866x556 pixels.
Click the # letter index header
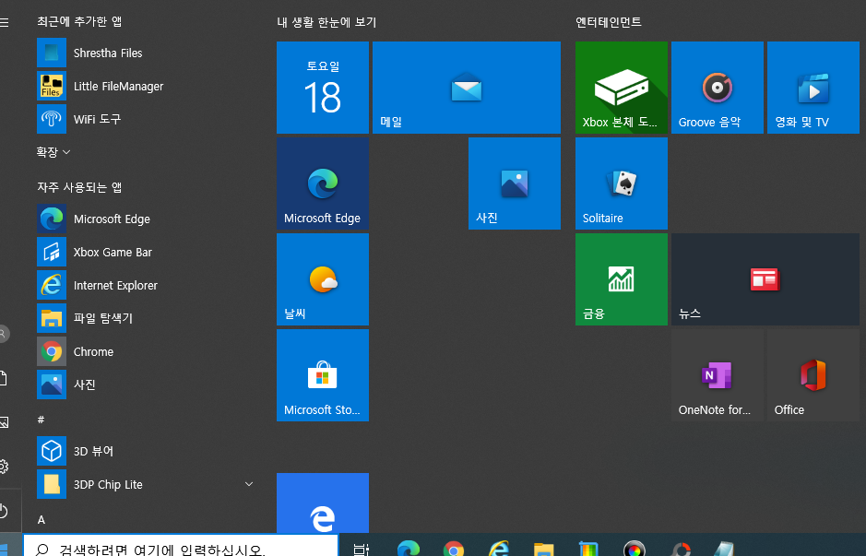[41, 420]
